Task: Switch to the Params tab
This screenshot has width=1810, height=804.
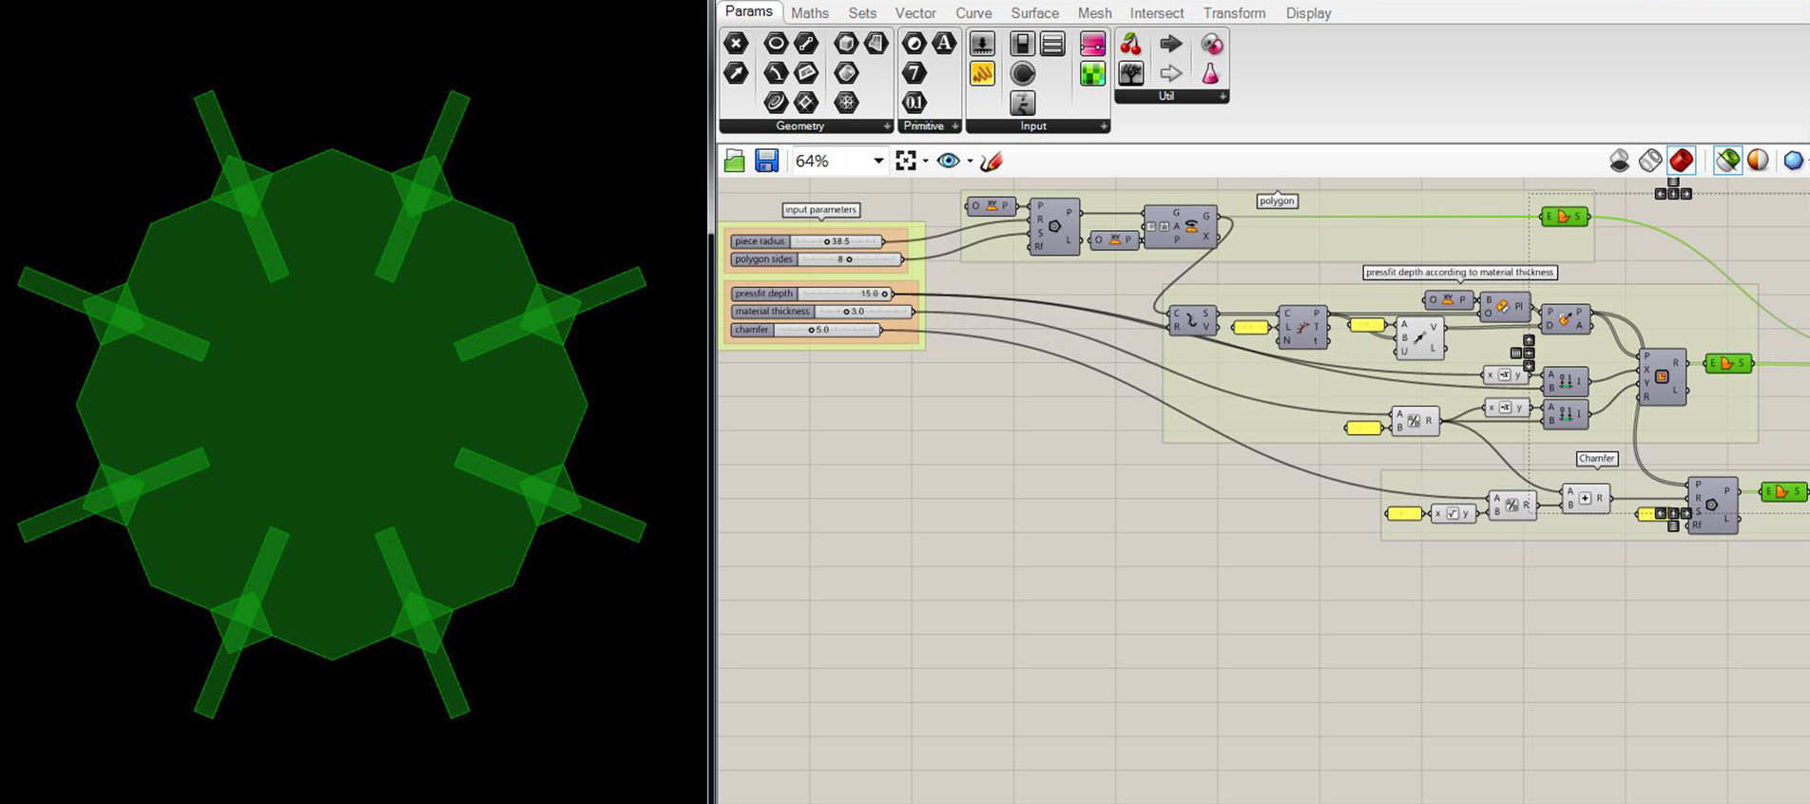Action: [x=749, y=11]
